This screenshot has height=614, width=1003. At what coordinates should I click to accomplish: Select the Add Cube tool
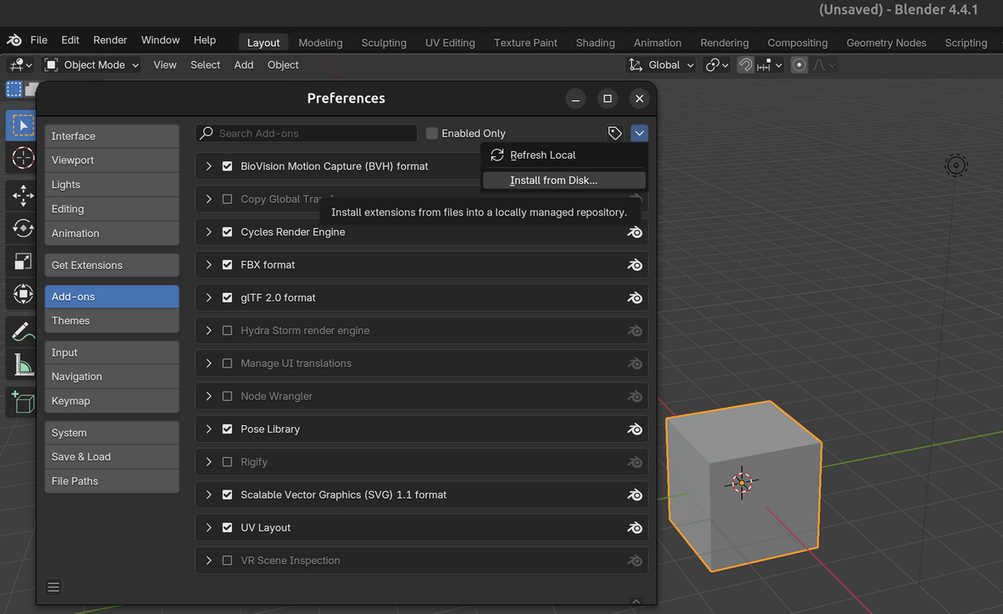pos(23,403)
